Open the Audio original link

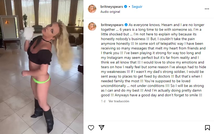tap(110, 12)
